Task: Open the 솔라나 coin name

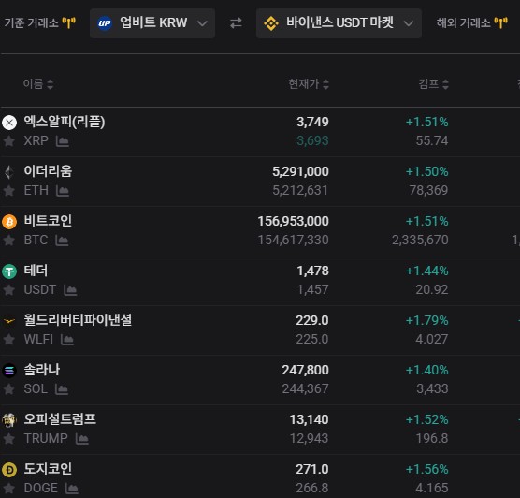Action: tap(42, 370)
